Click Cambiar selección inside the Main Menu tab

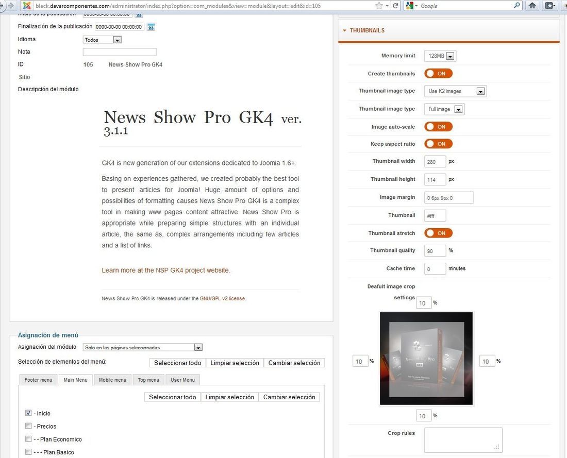pos(289,397)
